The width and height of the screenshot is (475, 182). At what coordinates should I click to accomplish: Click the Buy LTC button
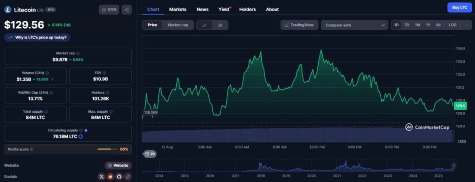[x=460, y=7]
